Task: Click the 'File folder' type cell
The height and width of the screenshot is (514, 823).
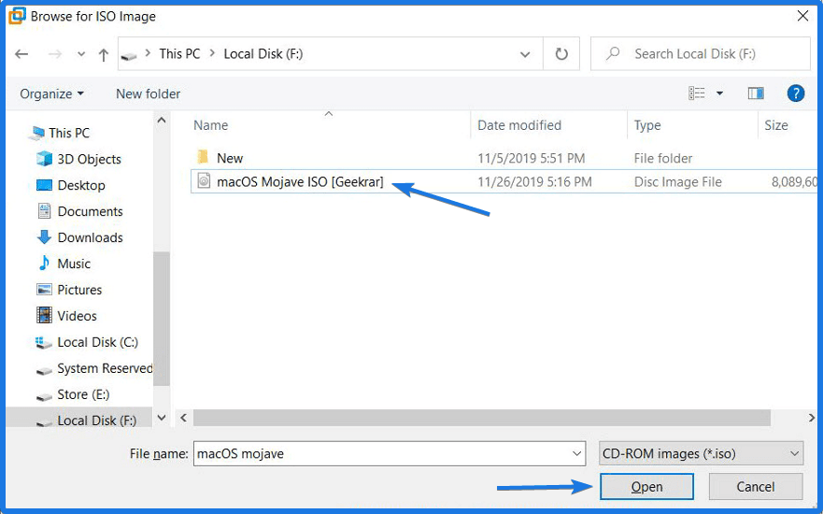Action: (x=663, y=158)
